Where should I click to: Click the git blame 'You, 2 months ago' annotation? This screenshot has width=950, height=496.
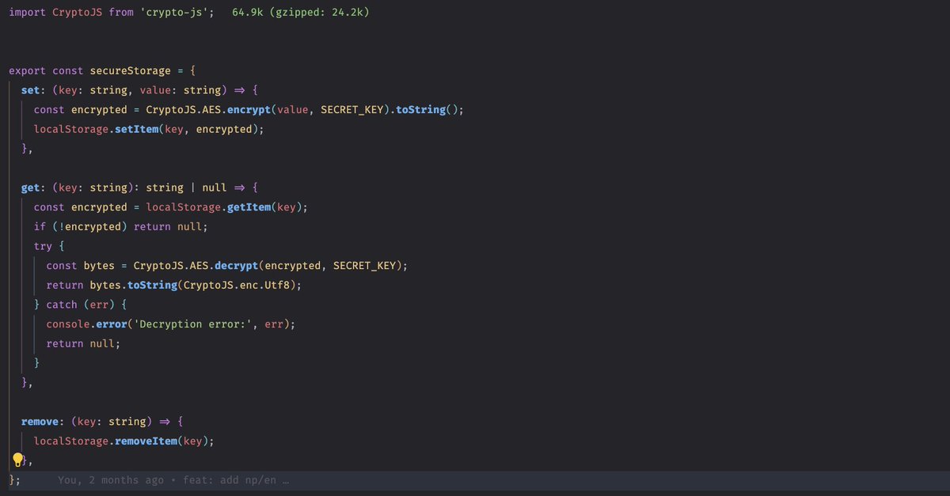(x=111, y=480)
